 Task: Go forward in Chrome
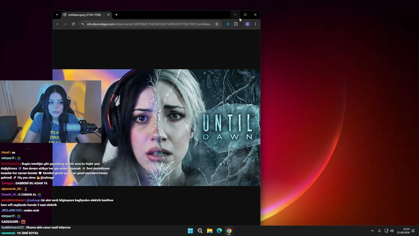click(65, 24)
